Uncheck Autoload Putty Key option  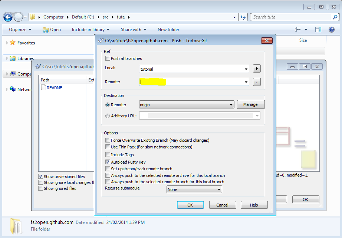pos(108,162)
